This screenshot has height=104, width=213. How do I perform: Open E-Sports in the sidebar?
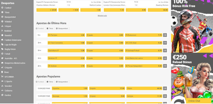pos(8,81)
